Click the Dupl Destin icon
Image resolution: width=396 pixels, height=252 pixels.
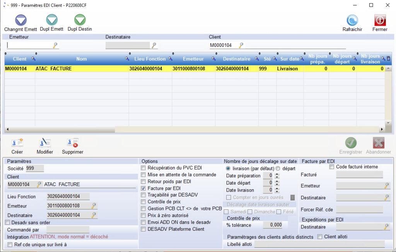tap(80, 20)
